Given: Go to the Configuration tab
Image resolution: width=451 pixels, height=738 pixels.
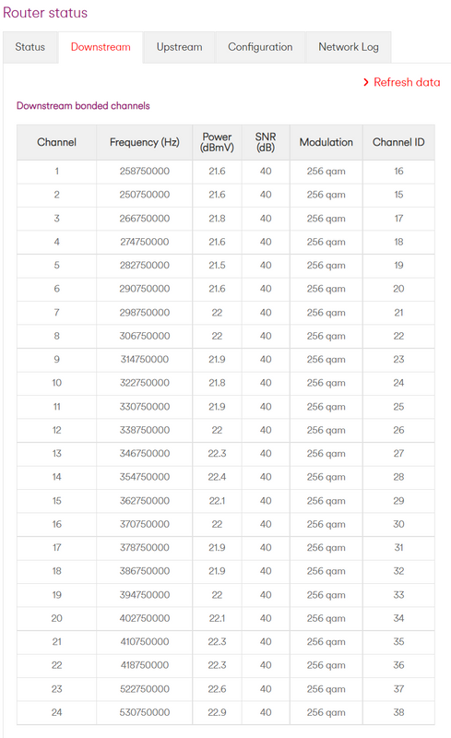Looking at the screenshot, I should pyautogui.click(x=260, y=47).
